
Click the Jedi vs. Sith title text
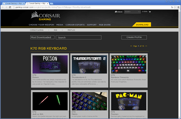click(x=38, y=114)
